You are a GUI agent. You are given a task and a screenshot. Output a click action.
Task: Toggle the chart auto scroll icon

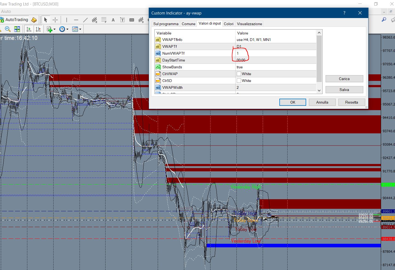tap(29, 29)
